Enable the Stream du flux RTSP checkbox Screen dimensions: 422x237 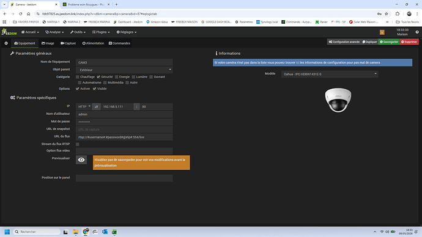point(78,144)
